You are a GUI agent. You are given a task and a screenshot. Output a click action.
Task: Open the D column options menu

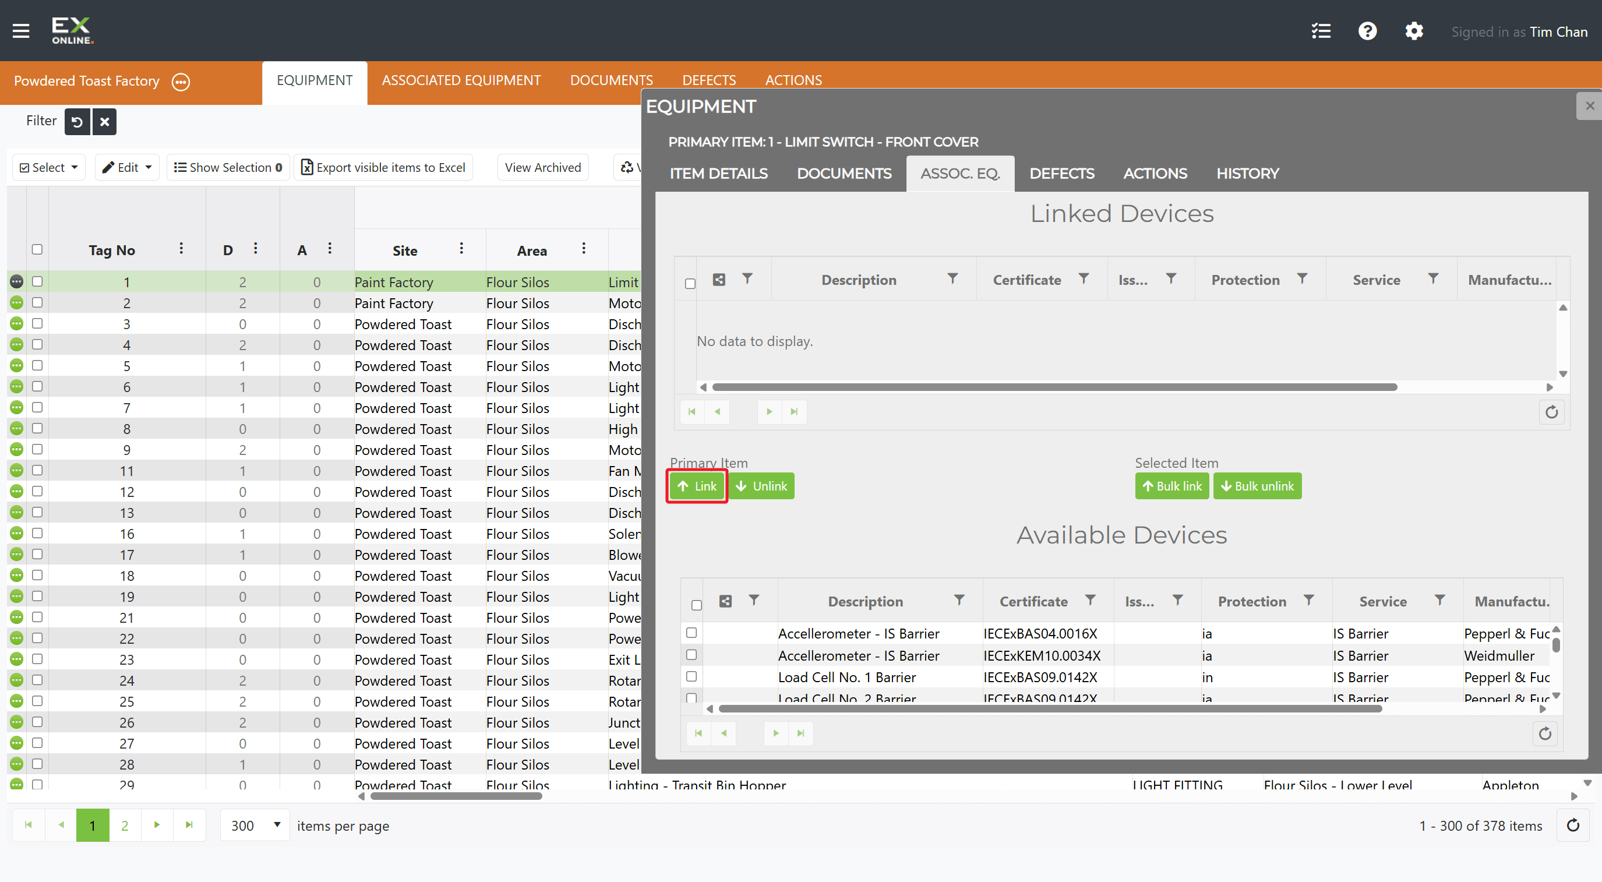[256, 248]
